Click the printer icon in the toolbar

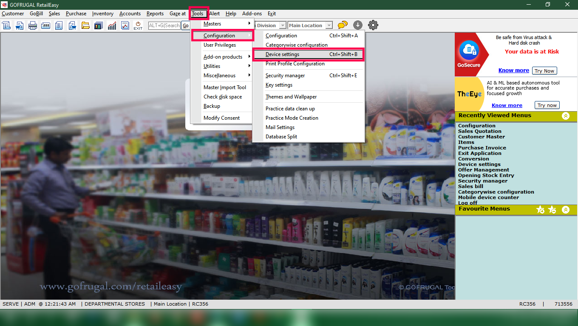coord(33,25)
